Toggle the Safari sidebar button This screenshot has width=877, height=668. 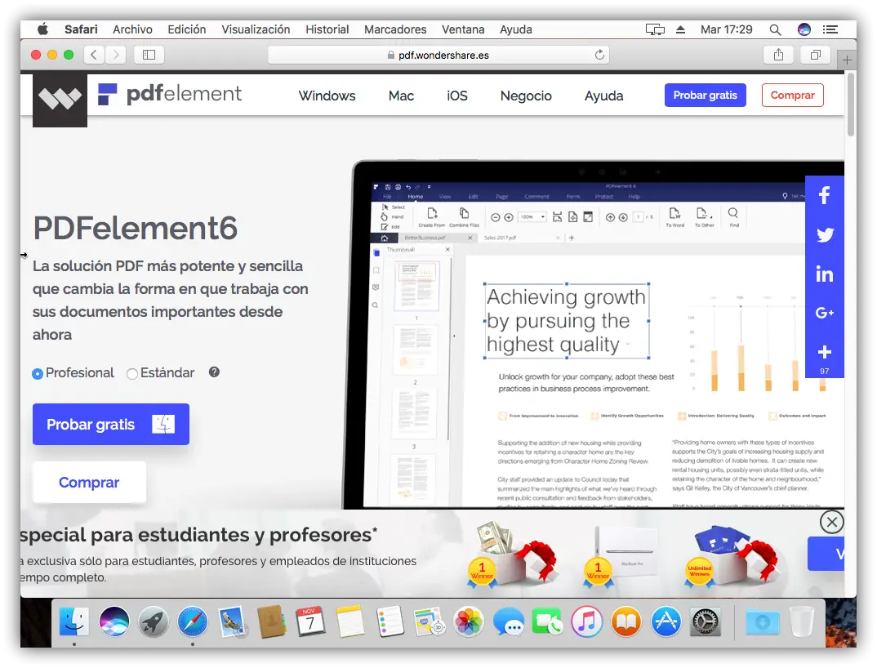pos(149,54)
